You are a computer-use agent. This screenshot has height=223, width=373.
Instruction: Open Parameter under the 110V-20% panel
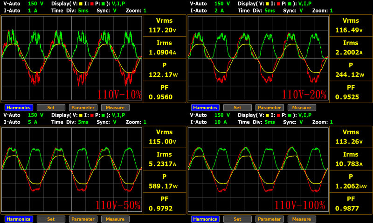[269, 108]
